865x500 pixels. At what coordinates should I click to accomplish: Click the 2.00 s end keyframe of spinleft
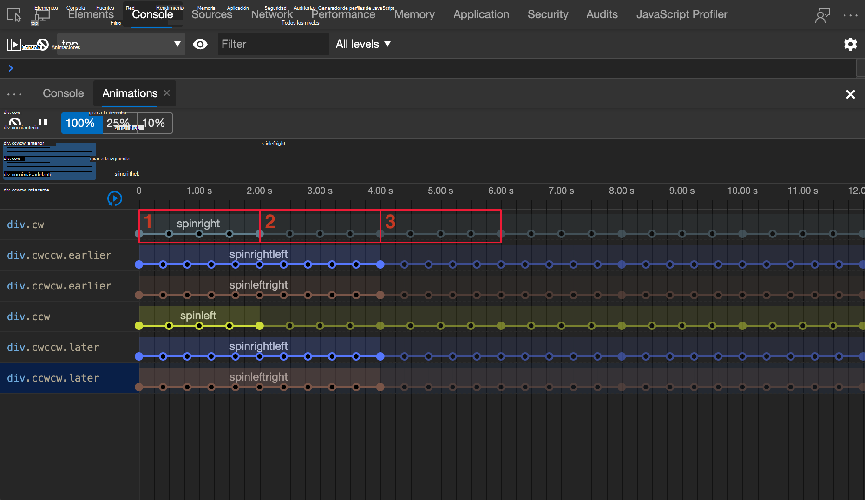click(260, 326)
